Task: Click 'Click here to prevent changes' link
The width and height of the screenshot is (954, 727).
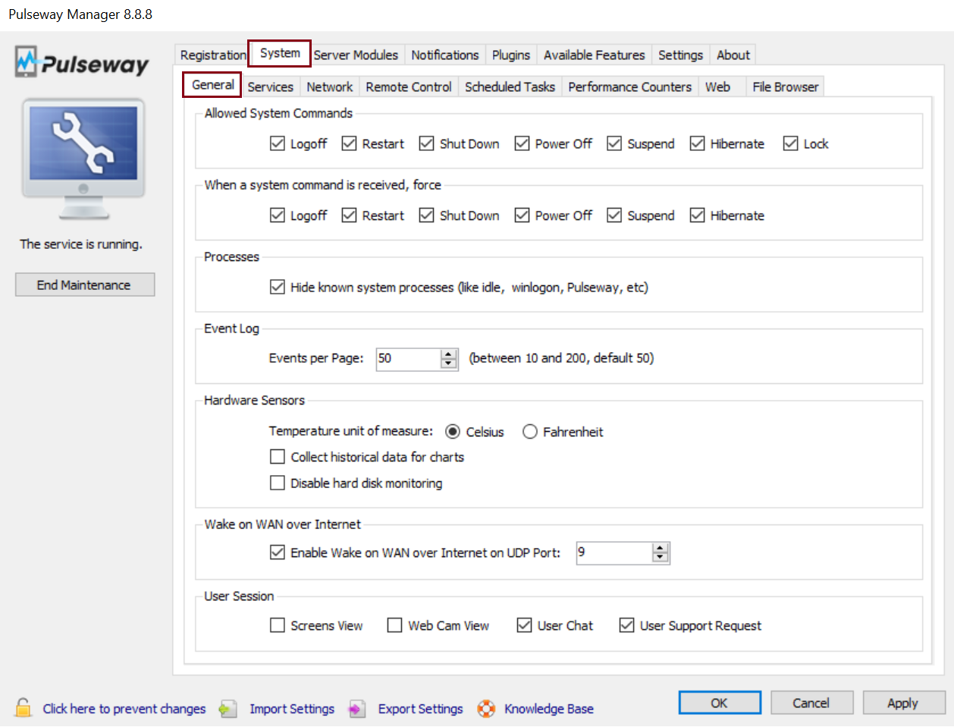Action: [x=124, y=709]
